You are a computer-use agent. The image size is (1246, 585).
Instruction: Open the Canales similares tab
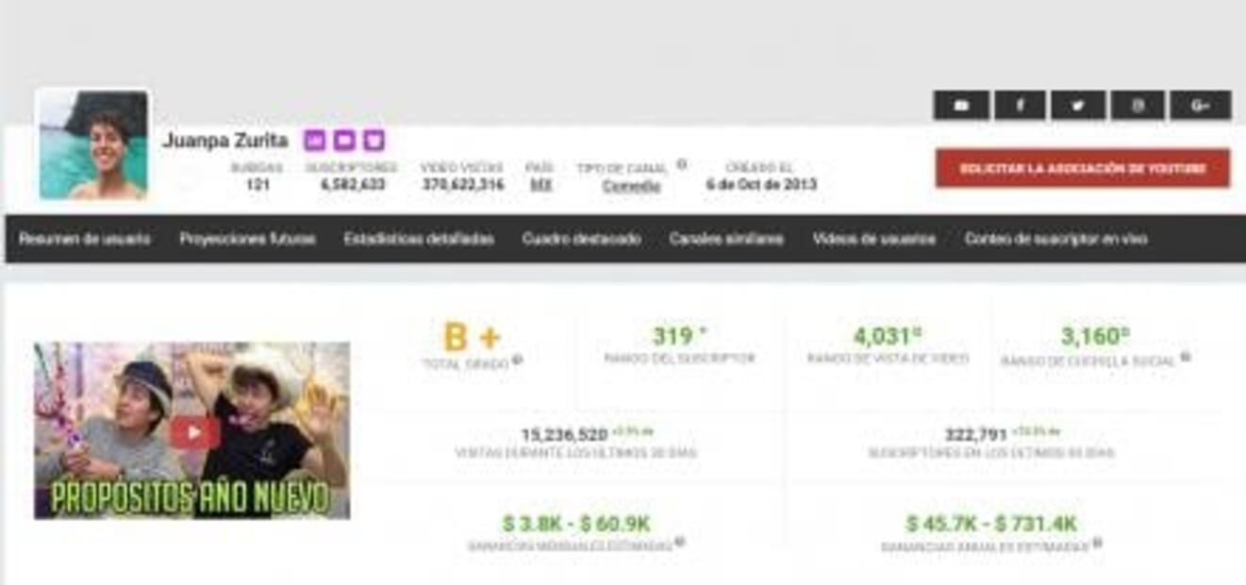click(726, 240)
